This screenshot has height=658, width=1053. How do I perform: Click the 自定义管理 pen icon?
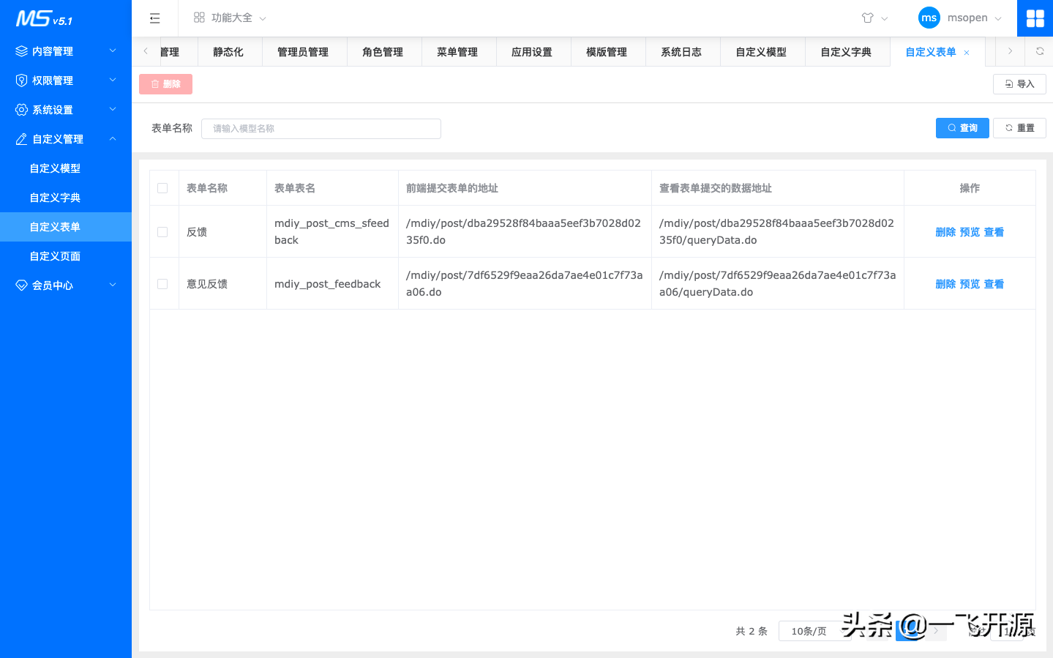21,138
